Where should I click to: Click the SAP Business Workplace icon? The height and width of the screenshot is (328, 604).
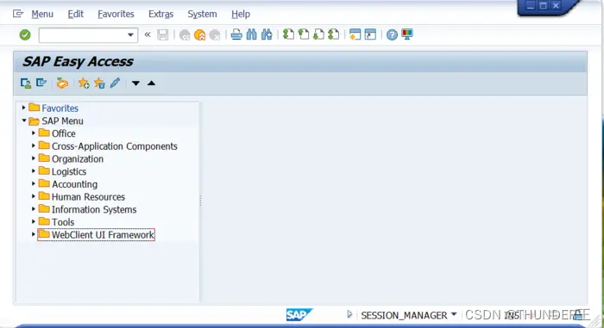coord(62,83)
